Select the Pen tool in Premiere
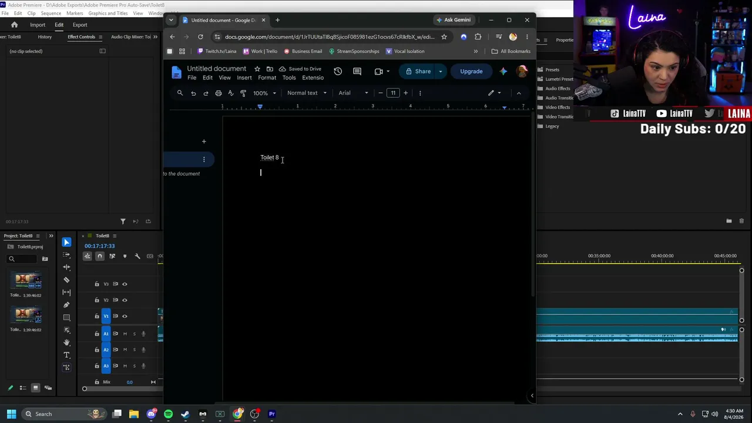The width and height of the screenshot is (752, 423). 66,305
